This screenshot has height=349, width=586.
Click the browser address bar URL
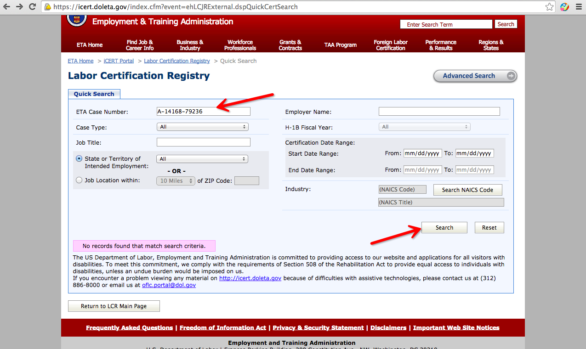coord(176,7)
